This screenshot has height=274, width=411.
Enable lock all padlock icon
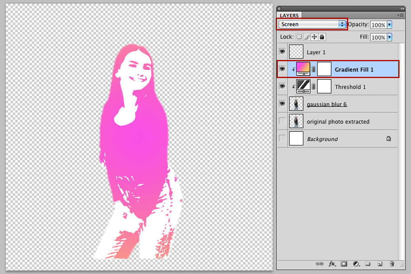coord(322,37)
